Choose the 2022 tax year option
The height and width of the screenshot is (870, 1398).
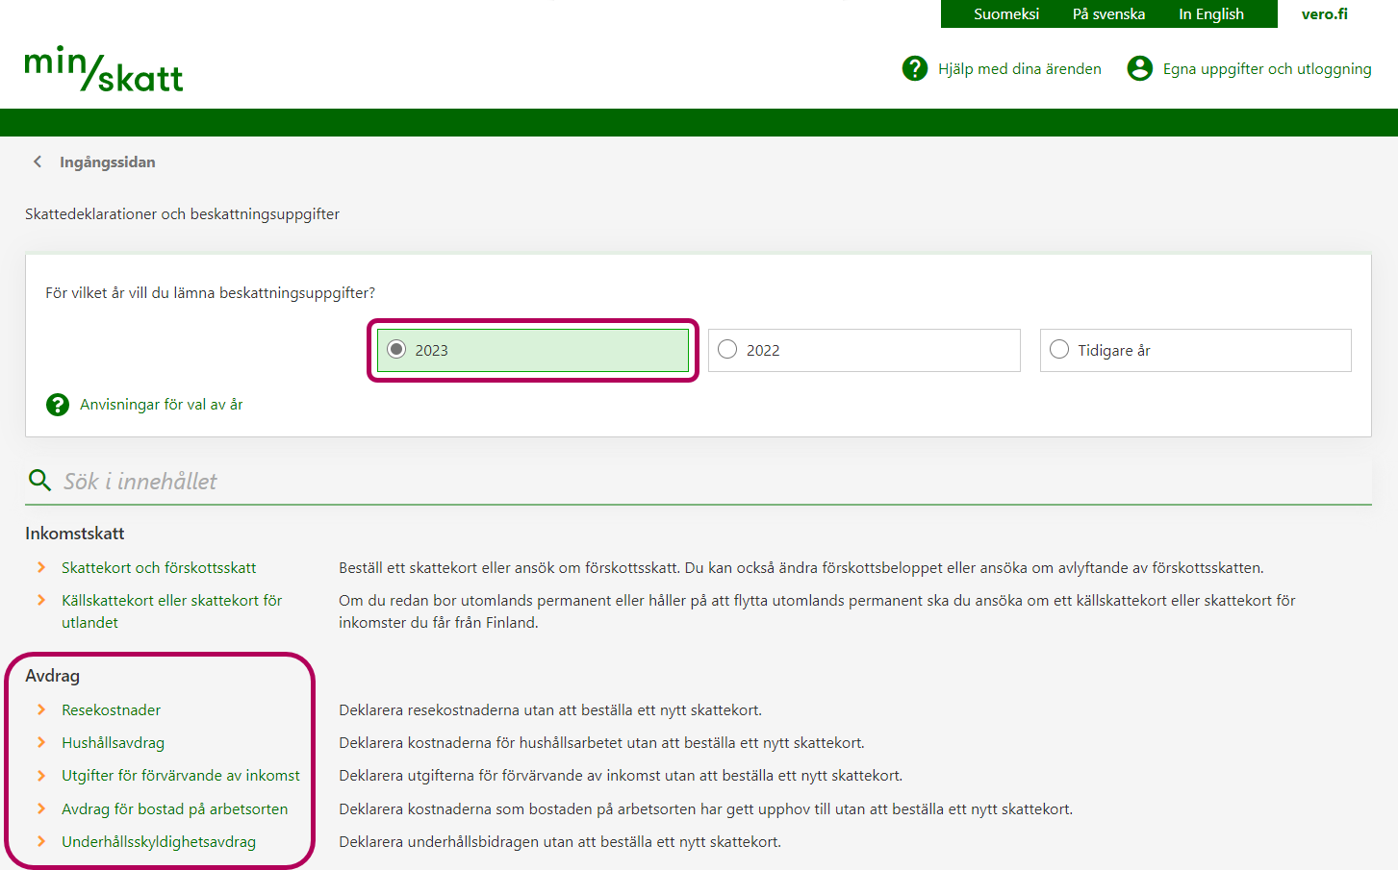coord(728,350)
